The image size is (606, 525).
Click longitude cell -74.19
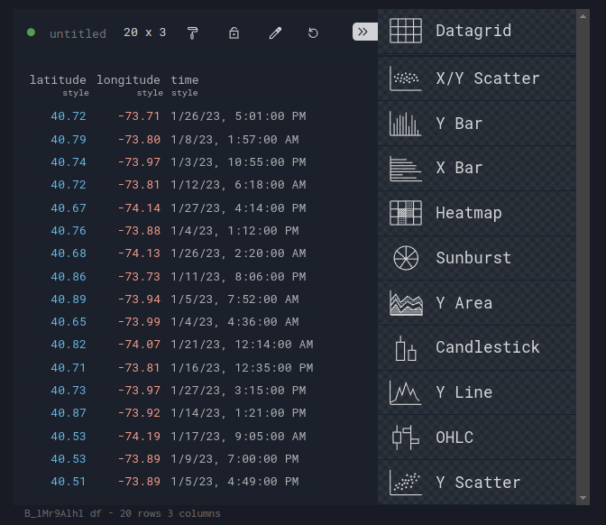[x=139, y=436]
